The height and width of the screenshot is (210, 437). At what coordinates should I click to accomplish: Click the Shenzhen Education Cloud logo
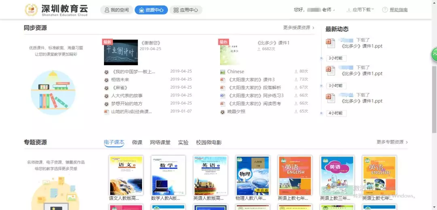tap(56, 10)
